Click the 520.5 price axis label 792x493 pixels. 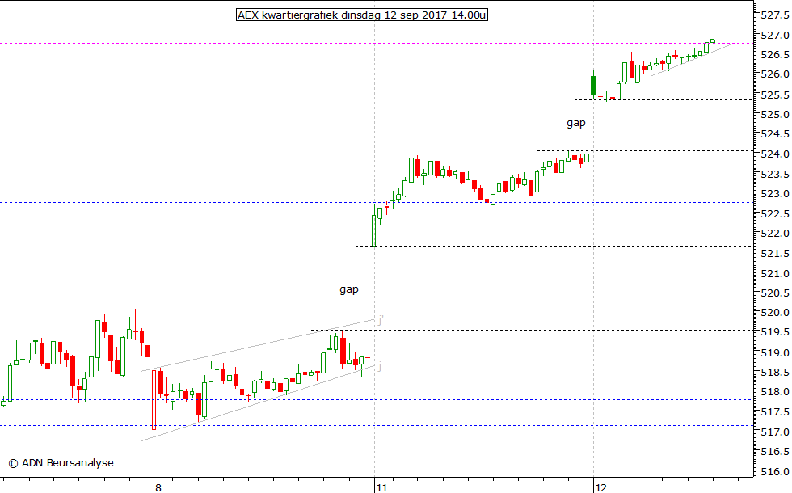[x=775, y=293]
